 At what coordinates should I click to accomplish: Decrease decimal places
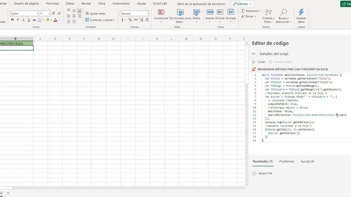[147, 20]
